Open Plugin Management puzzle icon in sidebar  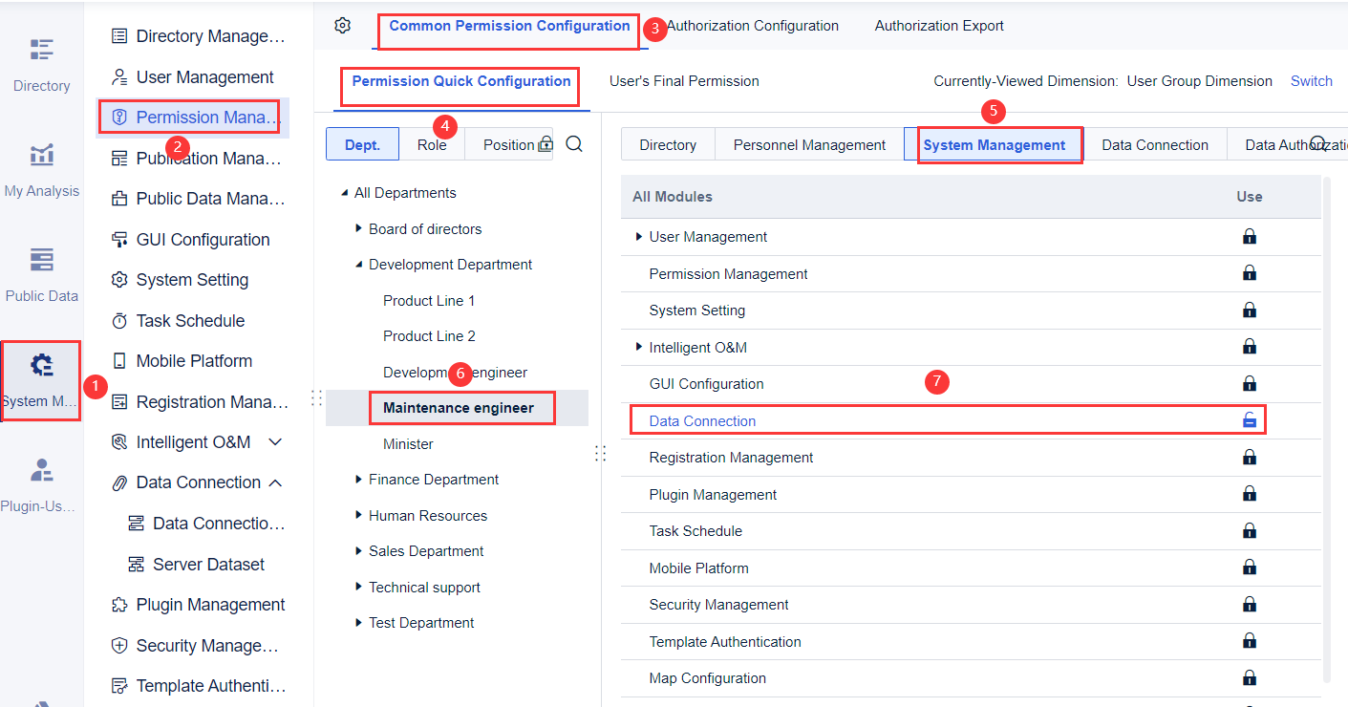(119, 605)
